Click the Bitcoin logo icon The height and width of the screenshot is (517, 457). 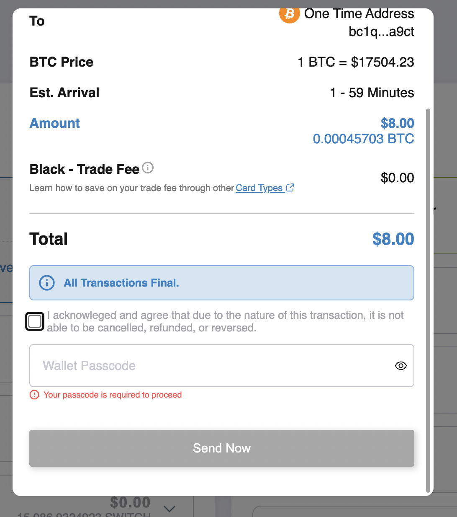tap(290, 15)
